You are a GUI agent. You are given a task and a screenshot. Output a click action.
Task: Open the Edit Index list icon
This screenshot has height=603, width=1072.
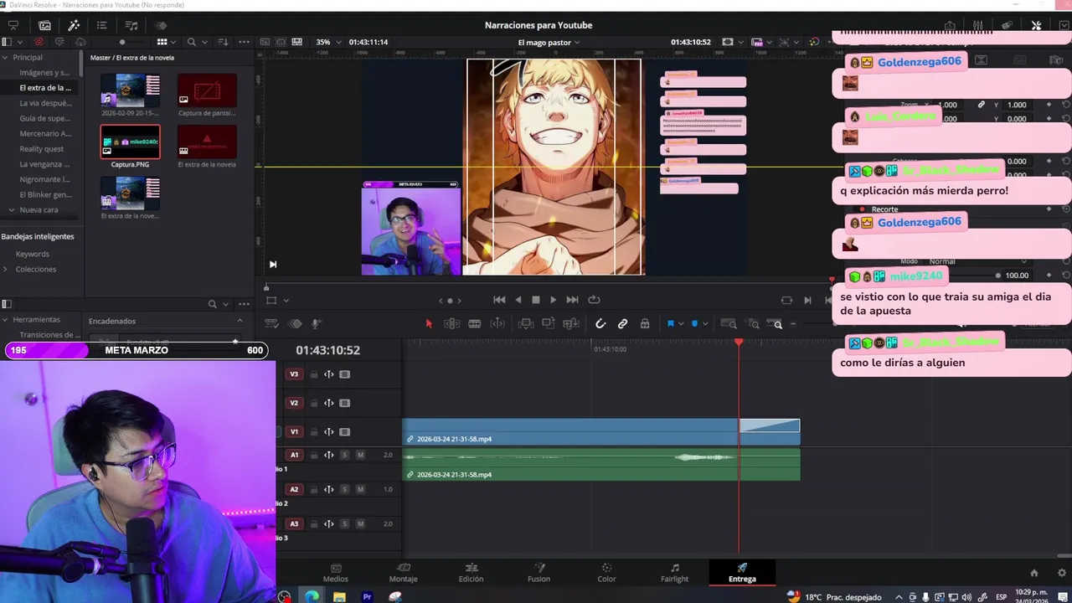101,25
